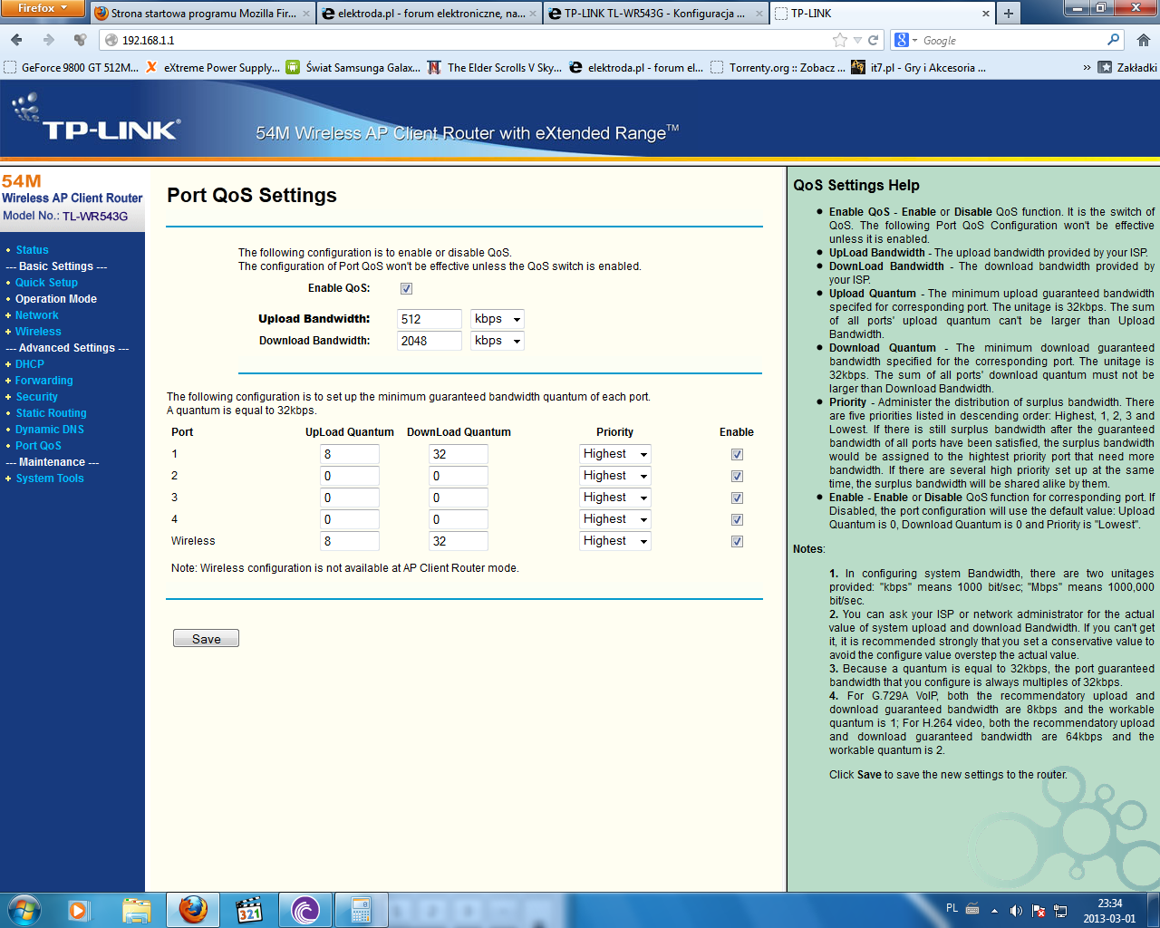Expand the Security menu in sidebar
The image size is (1160, 928).
[x=36, y=397]
